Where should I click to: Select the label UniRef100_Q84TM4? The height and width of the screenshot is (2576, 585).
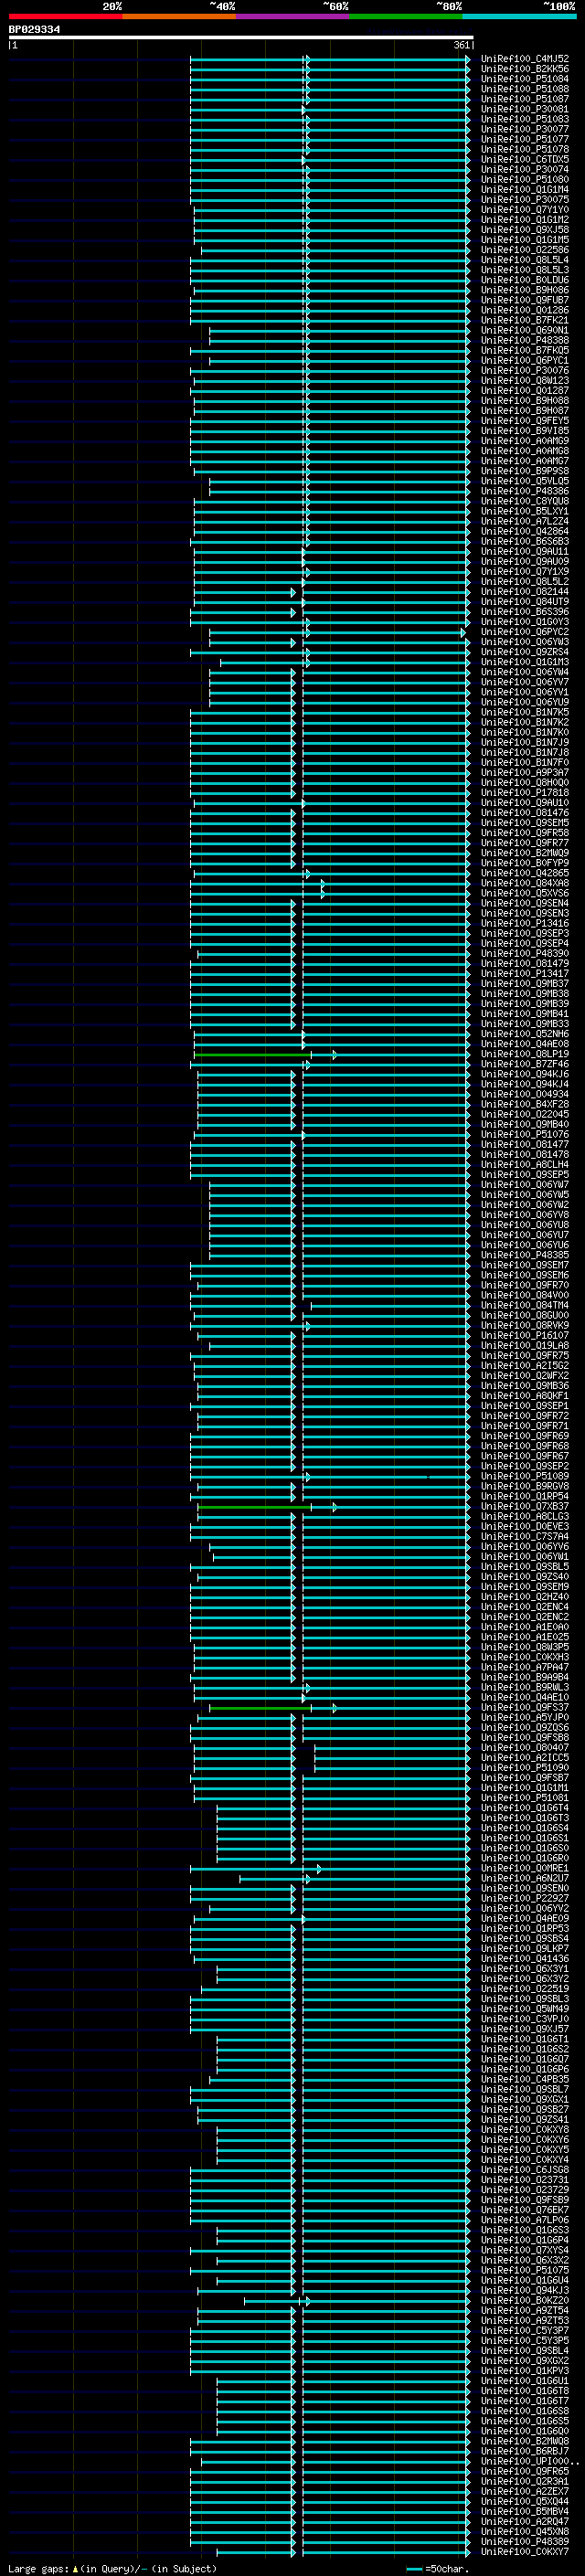525,1306
